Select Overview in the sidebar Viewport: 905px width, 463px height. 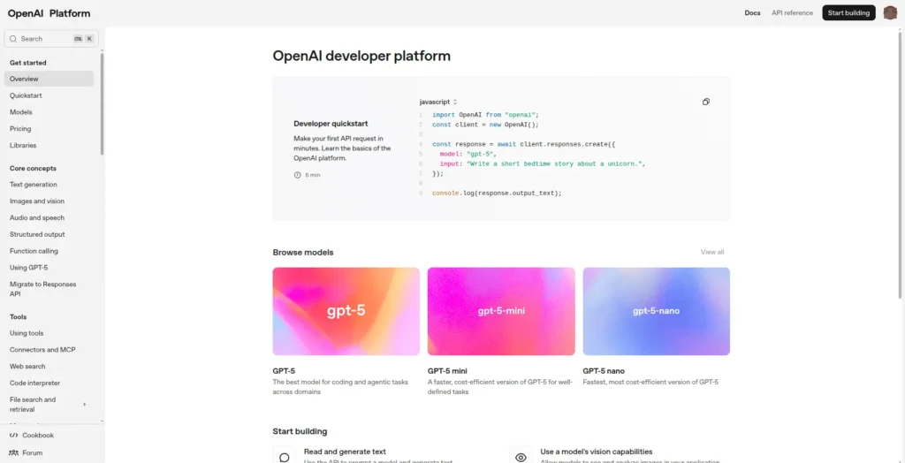click(x=49, y=79)
